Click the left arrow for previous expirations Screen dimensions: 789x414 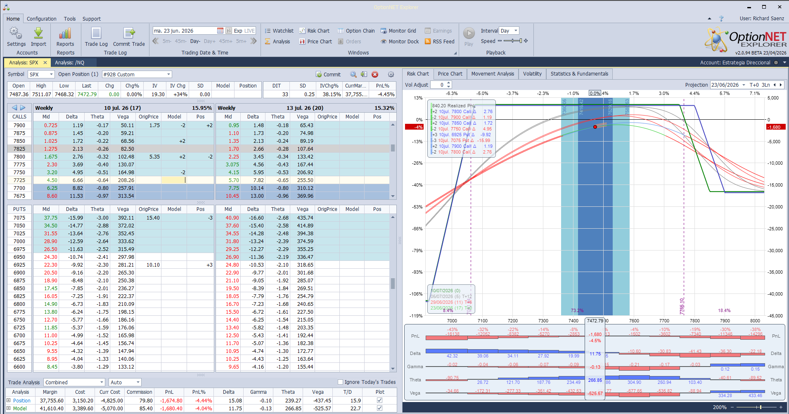click(x=14, y=108)
